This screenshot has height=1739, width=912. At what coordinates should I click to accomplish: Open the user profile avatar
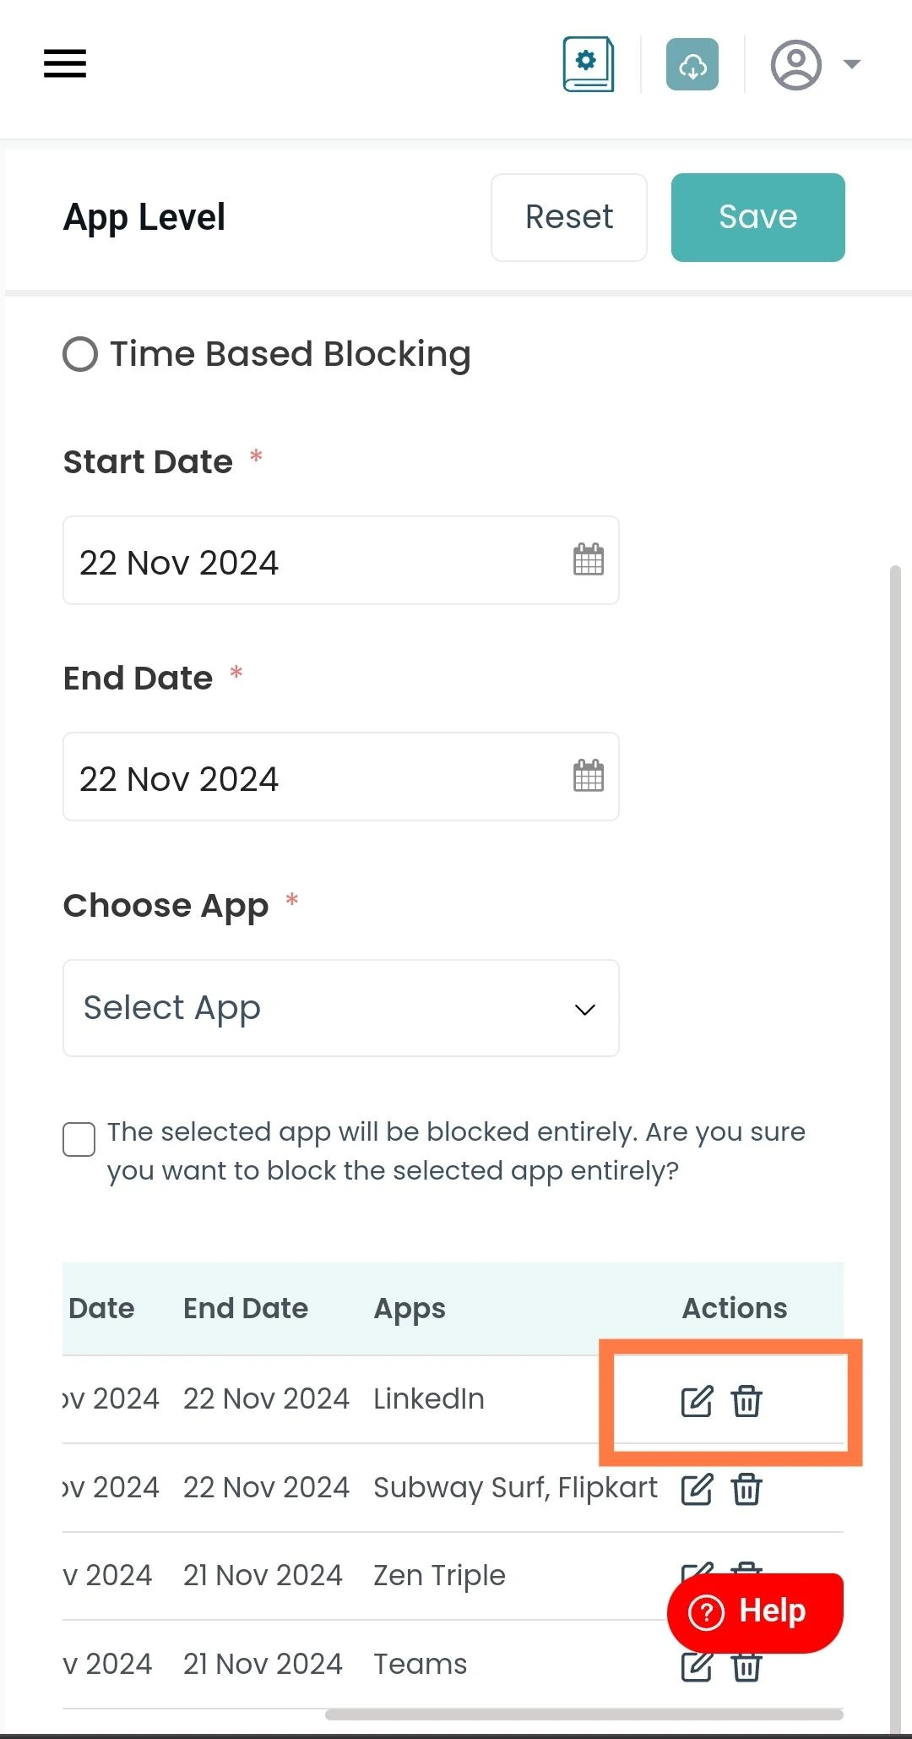[795, 64]
